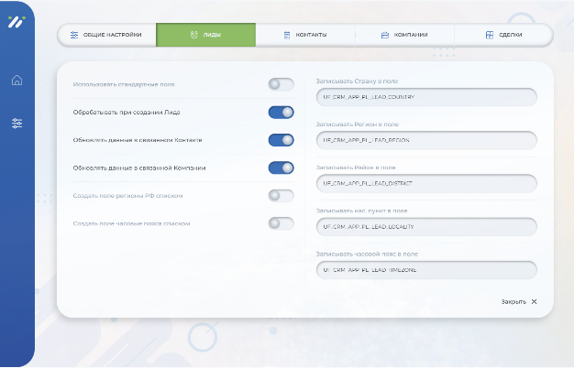Open the home page icon in sidebar
Screen dimensions: 574x368
(17, 80)
